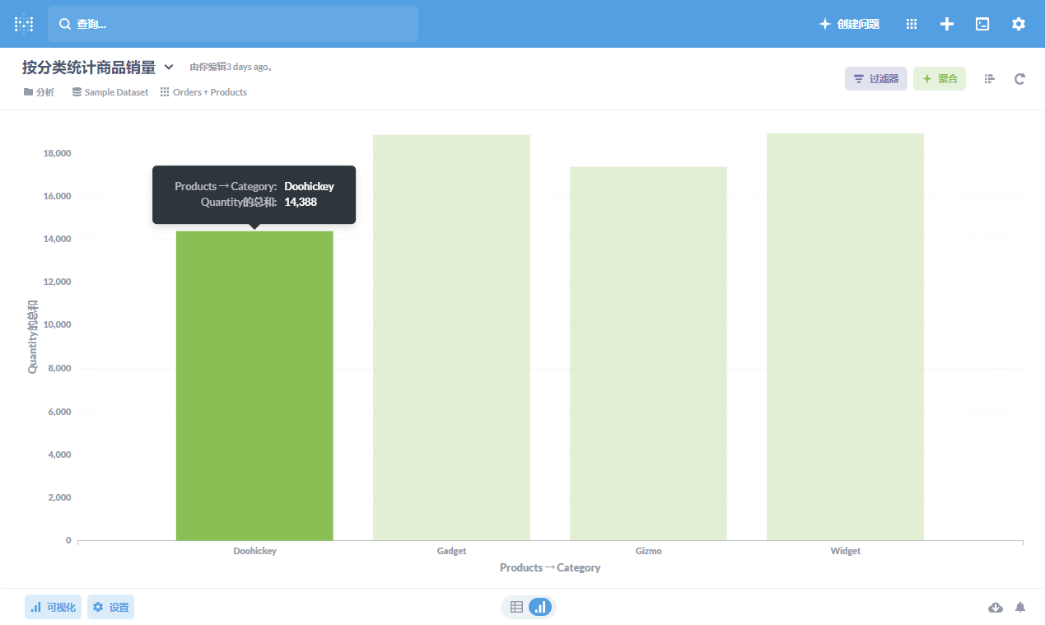Click in the 查询 search field
Screen dimensions: 1045x625
point(233,24)
